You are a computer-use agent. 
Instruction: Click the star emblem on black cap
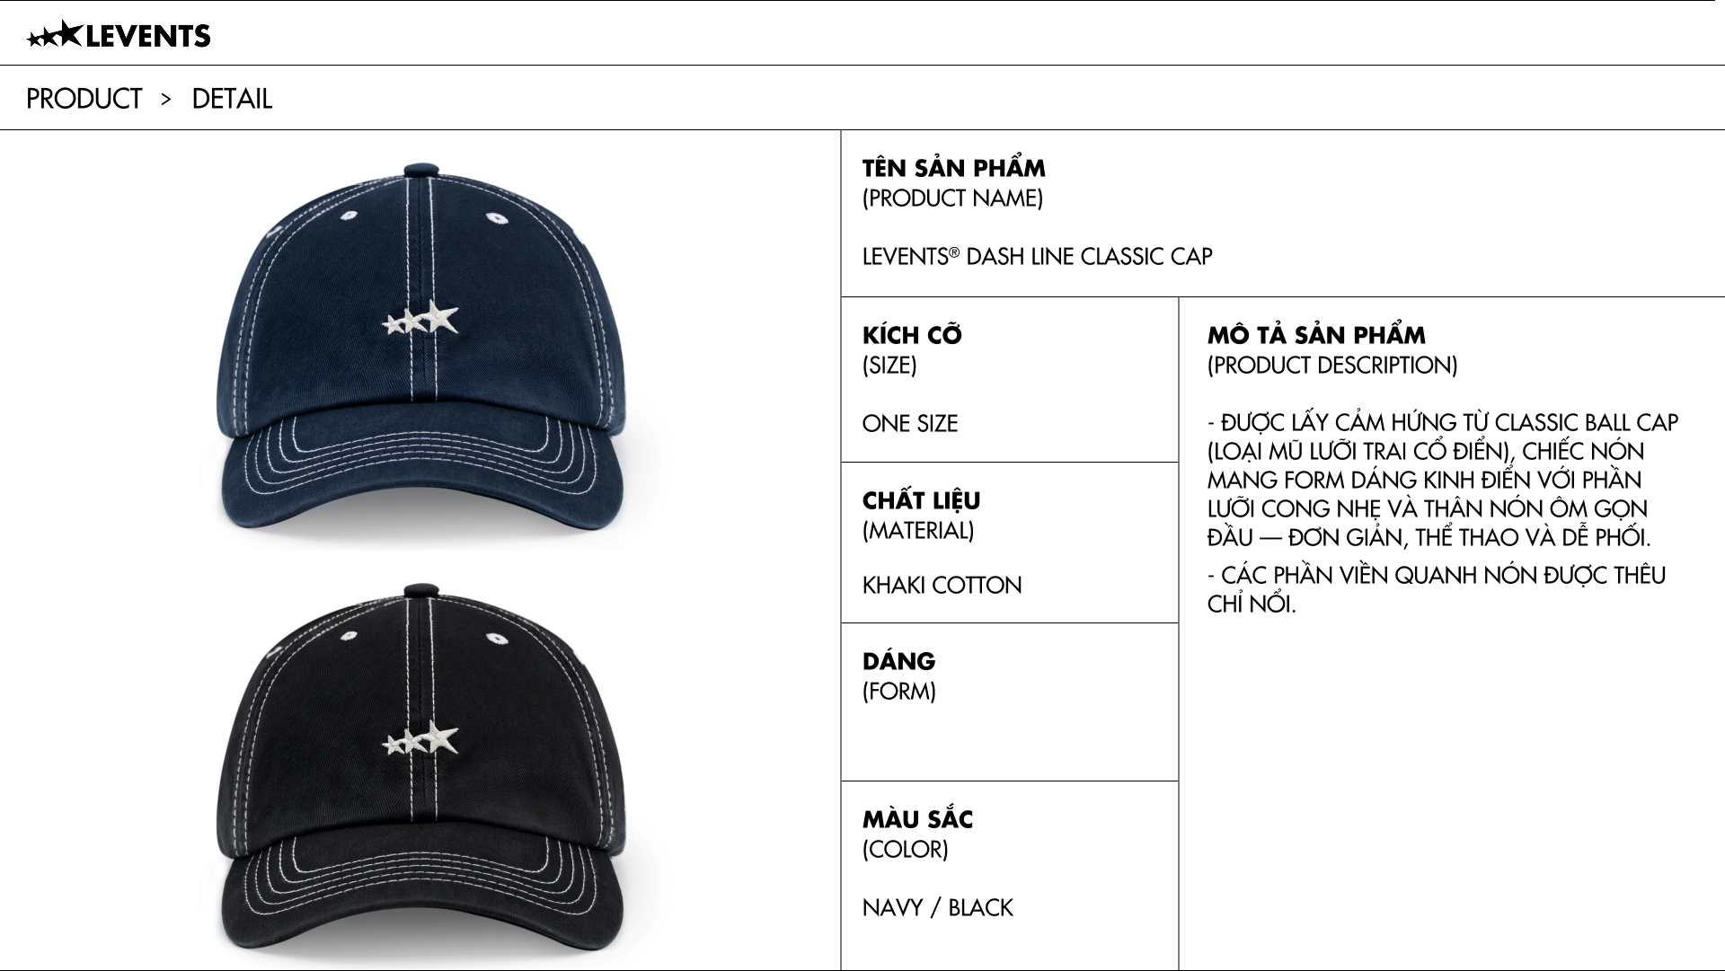[420, 738]
